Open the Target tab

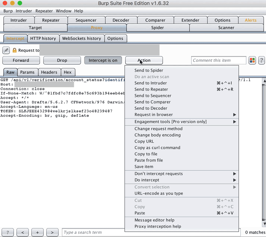point(35,28)
